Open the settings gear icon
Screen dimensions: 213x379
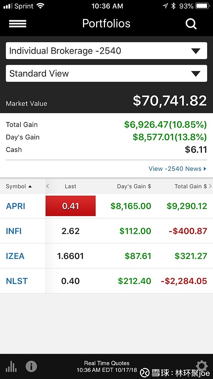tap(202, 366)
